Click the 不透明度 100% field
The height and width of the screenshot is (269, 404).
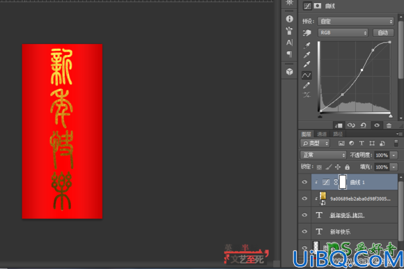click(382, 155)
